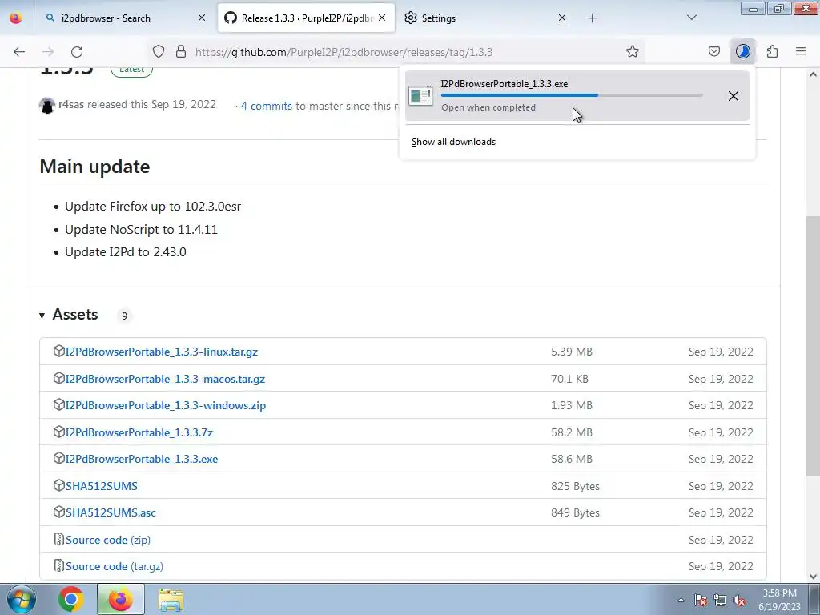The height and width of the screenshot is (615, 820).
Task: Close the i2pdbrowser Search tab
Action: click(x=202, y=18)
